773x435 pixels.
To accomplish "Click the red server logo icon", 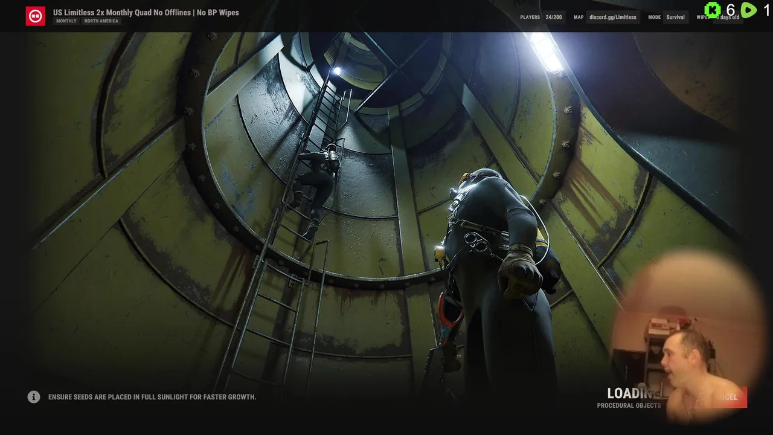I will (36, 16).
